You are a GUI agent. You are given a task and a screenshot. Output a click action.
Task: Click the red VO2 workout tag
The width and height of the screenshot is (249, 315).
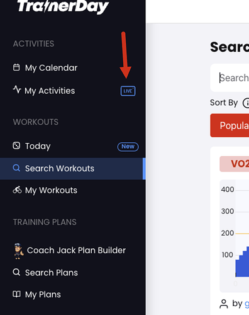pos(235,164)
